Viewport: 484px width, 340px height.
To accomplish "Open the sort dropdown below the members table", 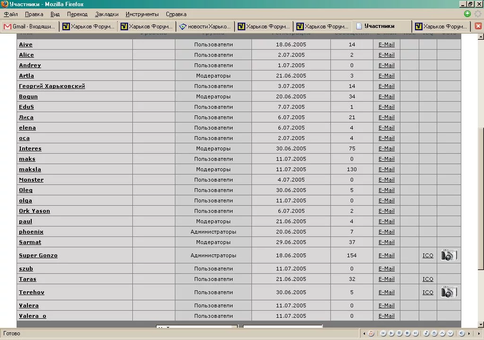I will [197, 326].
